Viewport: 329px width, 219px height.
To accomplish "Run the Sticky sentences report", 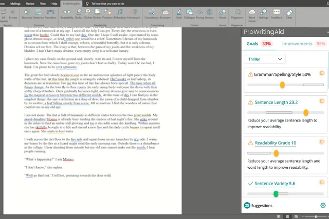I will [x=79, y=14].
